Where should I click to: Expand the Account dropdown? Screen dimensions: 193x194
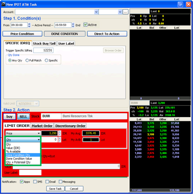pyautogui.click(x=96, y=12)
